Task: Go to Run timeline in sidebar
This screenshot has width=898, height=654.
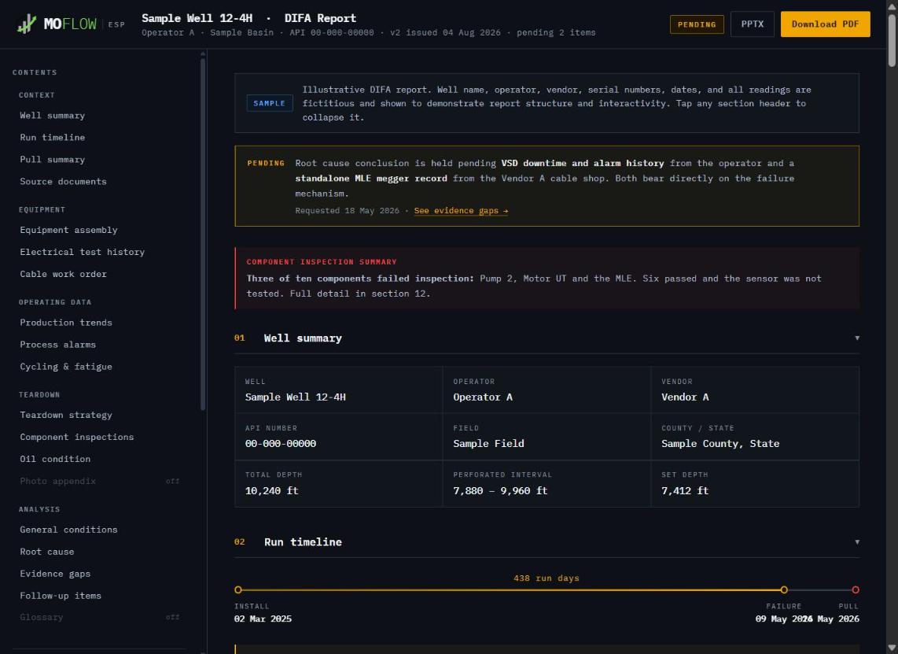Action: (52, 138)
